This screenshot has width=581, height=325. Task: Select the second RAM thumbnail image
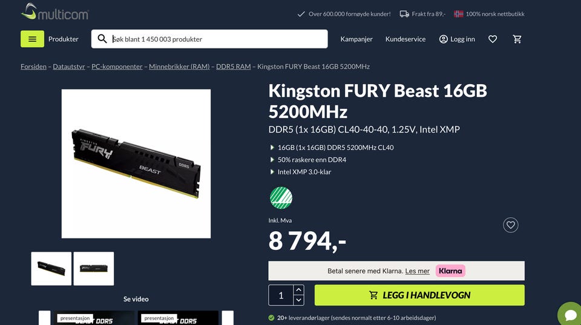pyautogui.click(x=94, y=269)
